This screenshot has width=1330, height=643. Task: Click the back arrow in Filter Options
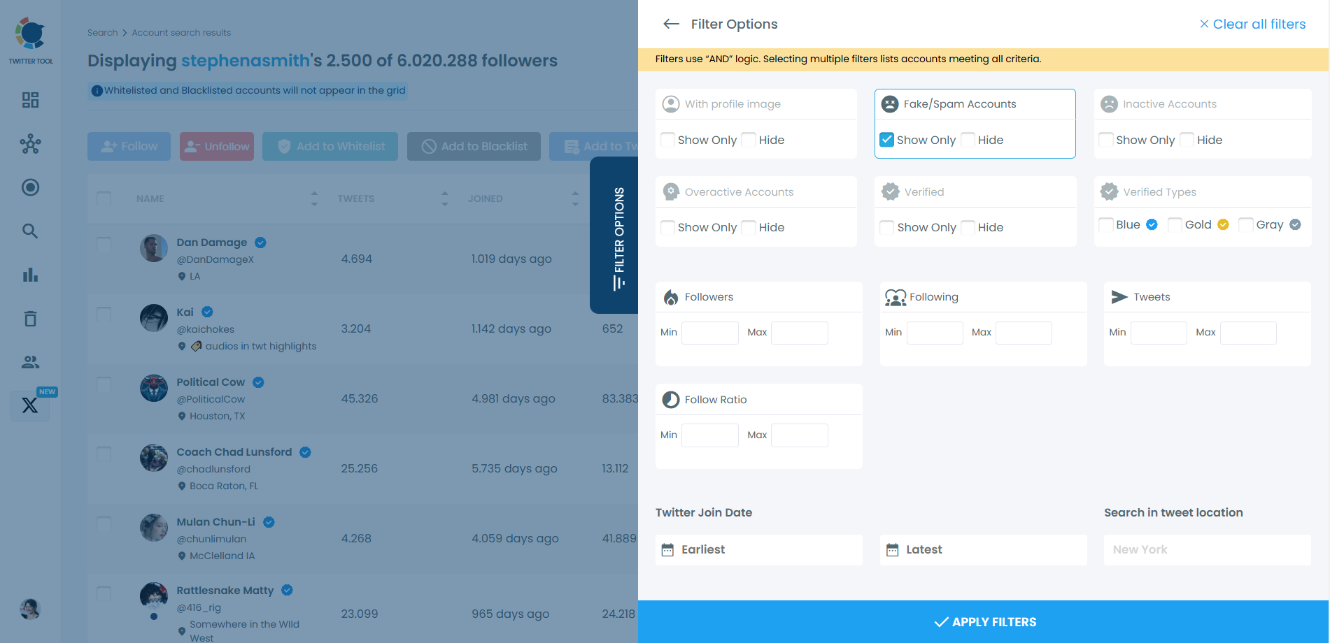click(671, 24)
